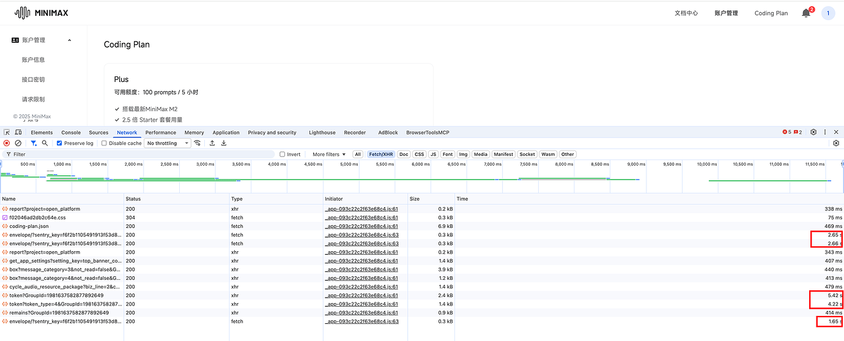This screenshot has height=341, width=844.
Task: Select the get_app_settings request row
Action: [422, 260]
